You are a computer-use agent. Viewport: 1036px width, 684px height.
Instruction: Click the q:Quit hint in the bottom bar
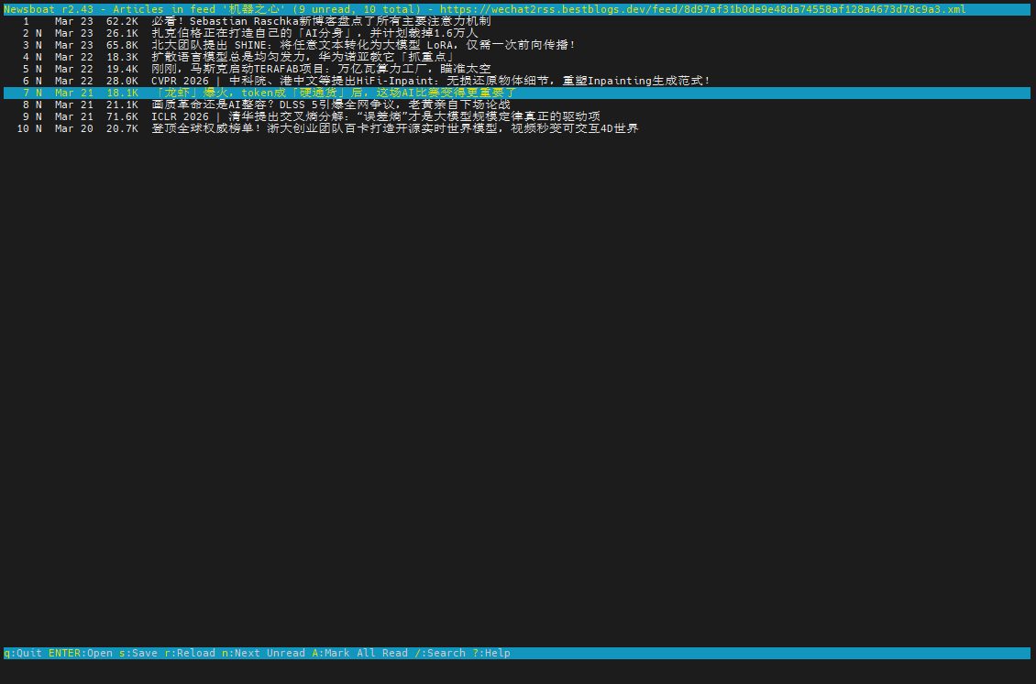(23, 653)
